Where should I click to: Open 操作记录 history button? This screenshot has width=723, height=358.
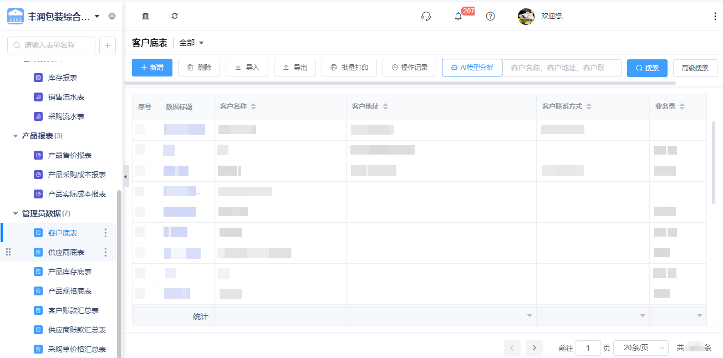point(409,68)
